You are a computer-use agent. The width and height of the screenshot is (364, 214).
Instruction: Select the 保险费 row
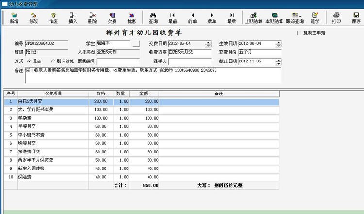point(141,177)
